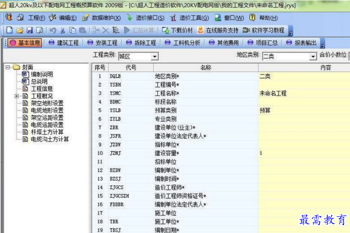
Task: Click the 造价工程师* name cell
Action: tap(206, 187)
